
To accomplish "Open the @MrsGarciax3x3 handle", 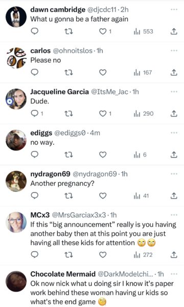I will (x=79, y=215).
